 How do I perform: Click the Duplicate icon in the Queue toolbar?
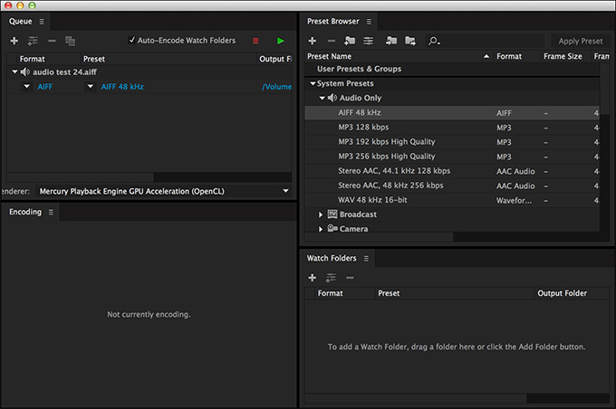tap(71, 41)
